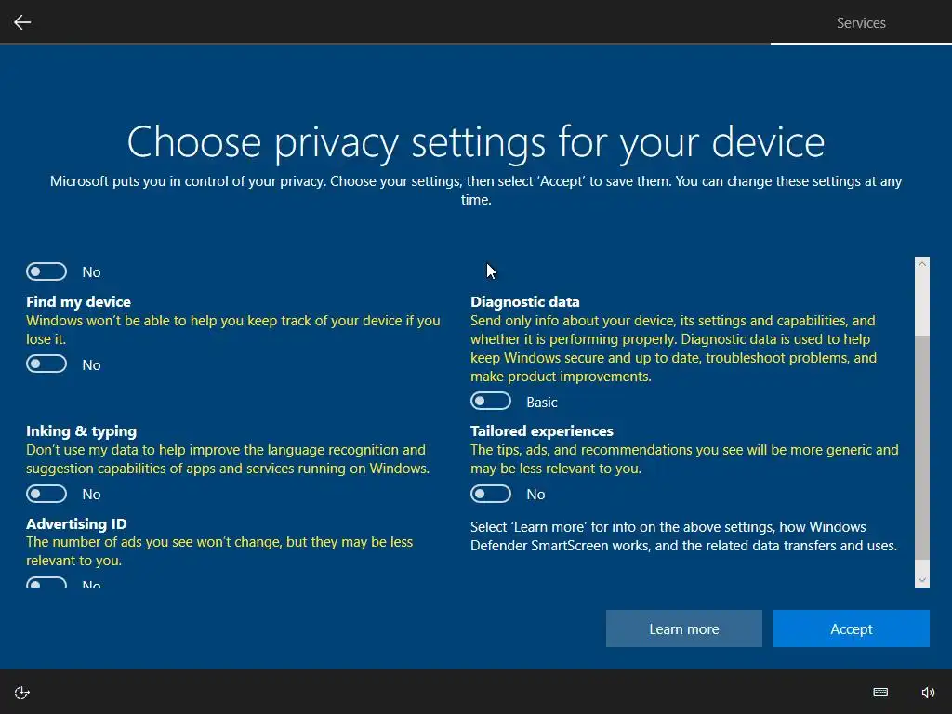952x714 pixels.
Task: Go back with the left arrow icon
Action: point(22,22)
